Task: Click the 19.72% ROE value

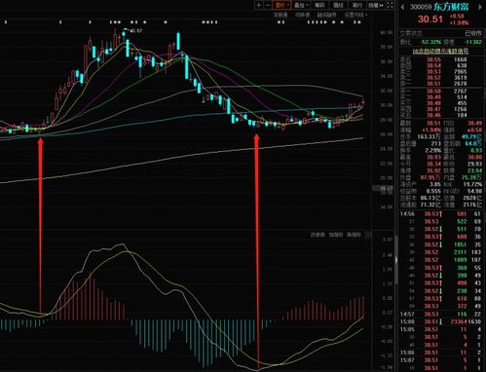Action: tap(472, 184)
